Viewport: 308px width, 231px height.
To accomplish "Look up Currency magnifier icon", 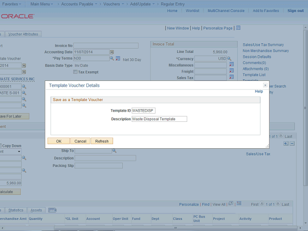I will tap(229, 59).
